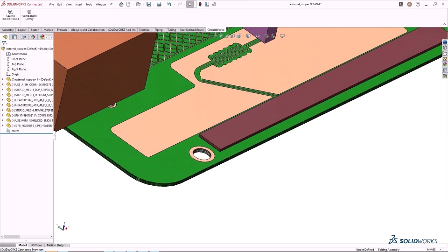448x252 pixels.
Task: Click the feature tree horizontal scrollbar
Action: 12,237
